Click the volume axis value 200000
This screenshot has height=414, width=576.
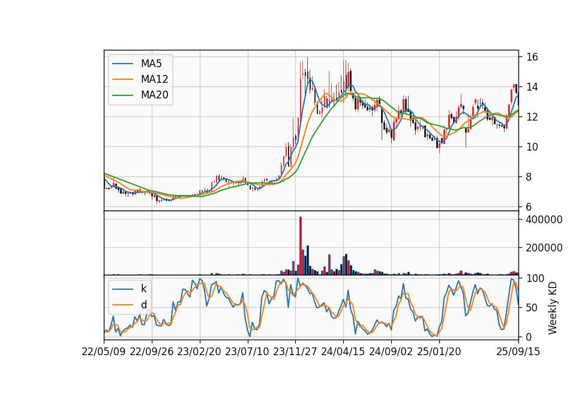[x=544, y=248]
